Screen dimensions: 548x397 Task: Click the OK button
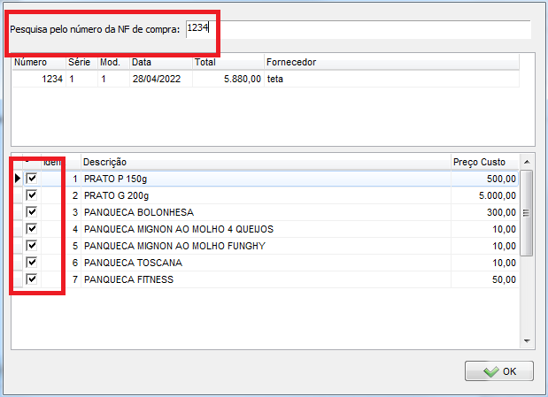coord(499,371)
